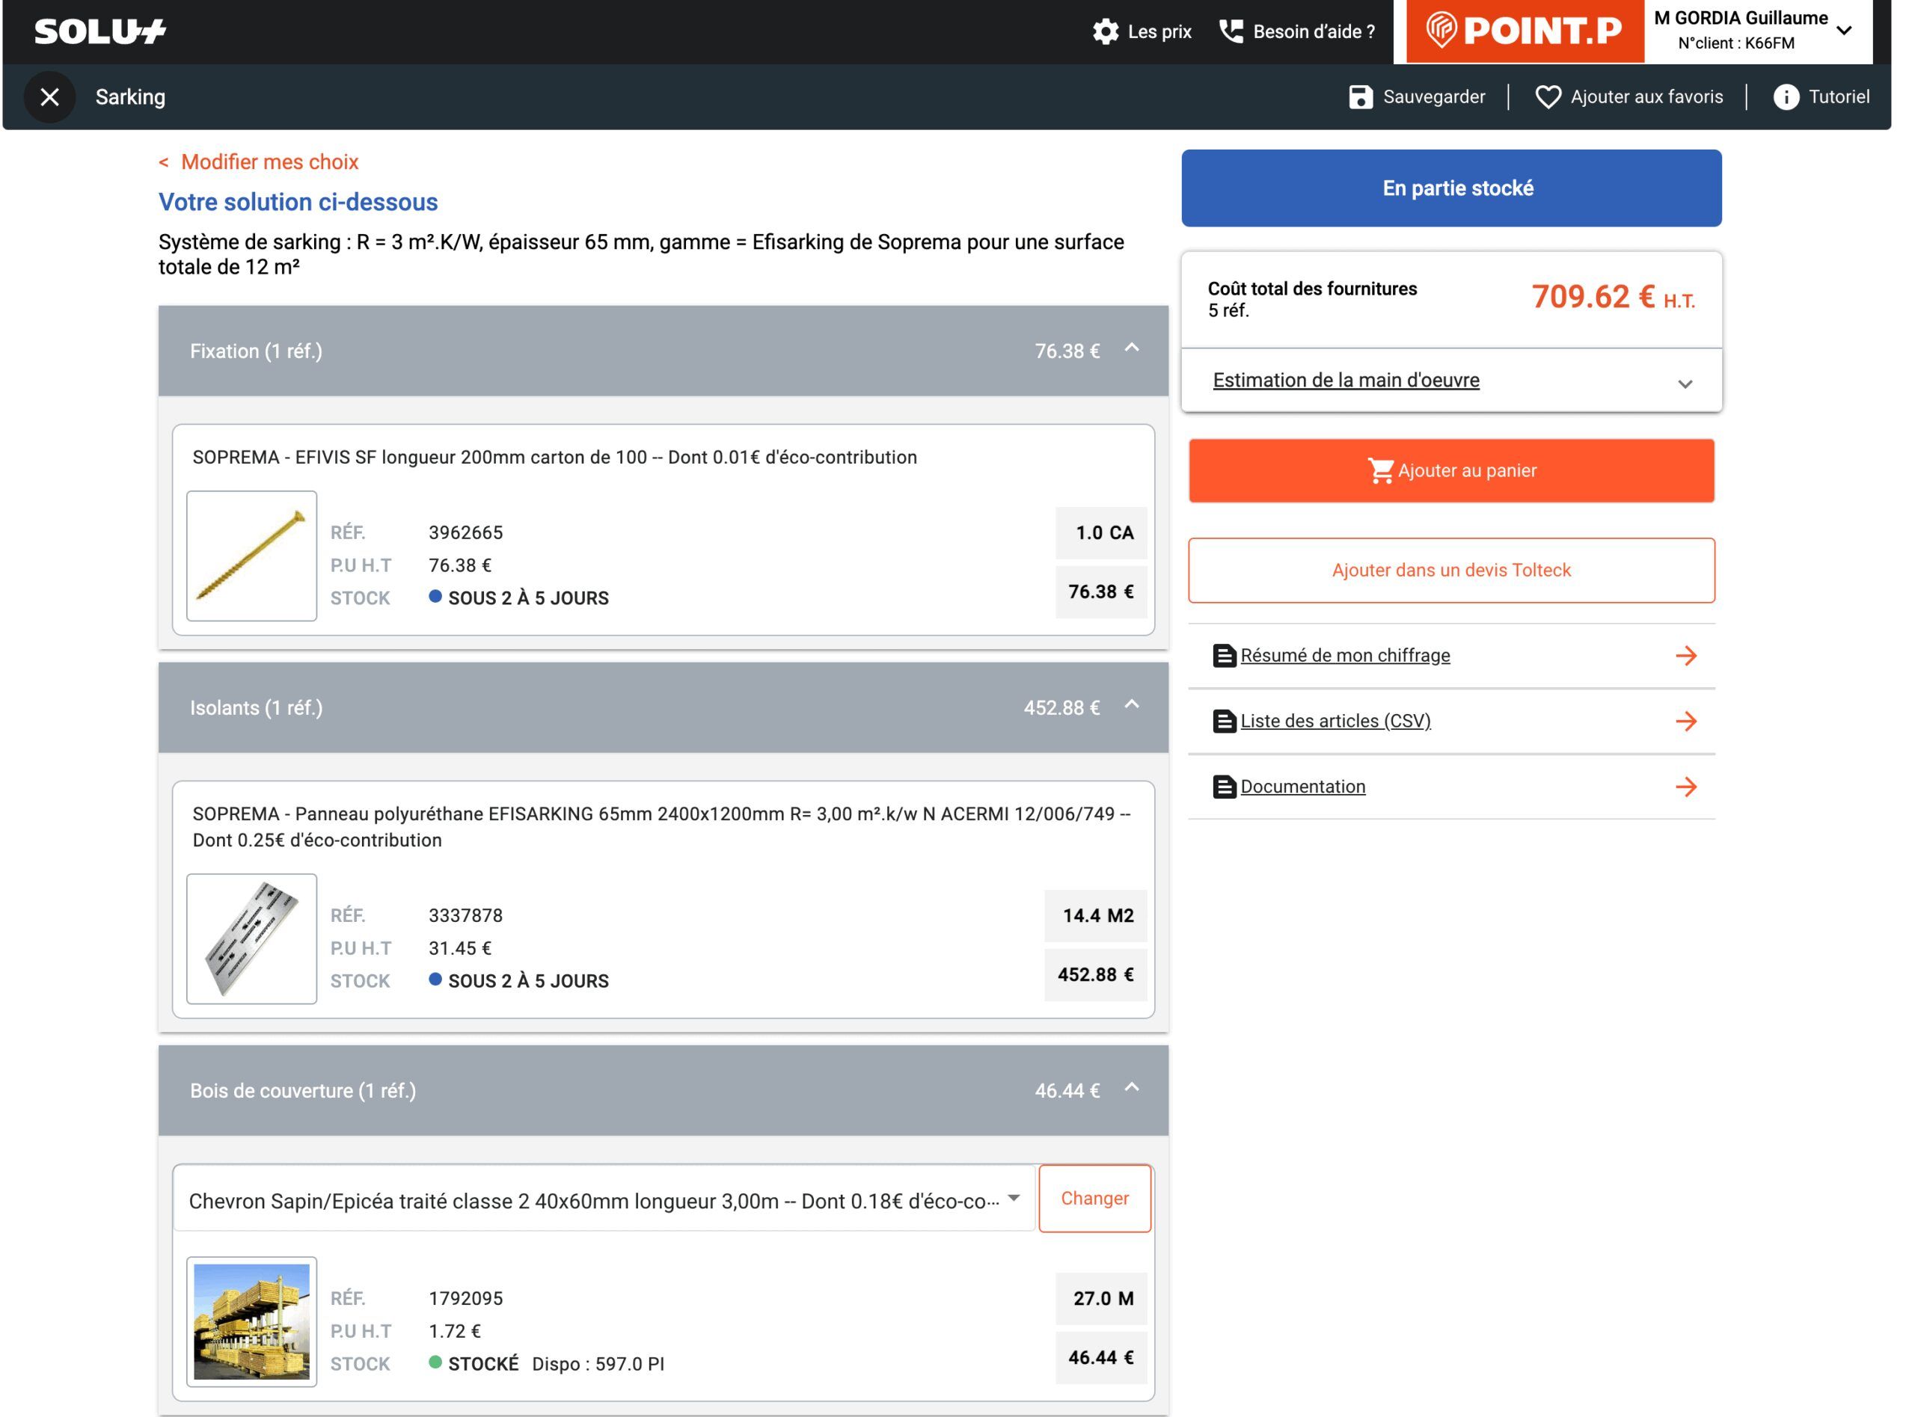Click the En partie stocké banner
Screen dimensions: 1915x1417
[1450, 188]
